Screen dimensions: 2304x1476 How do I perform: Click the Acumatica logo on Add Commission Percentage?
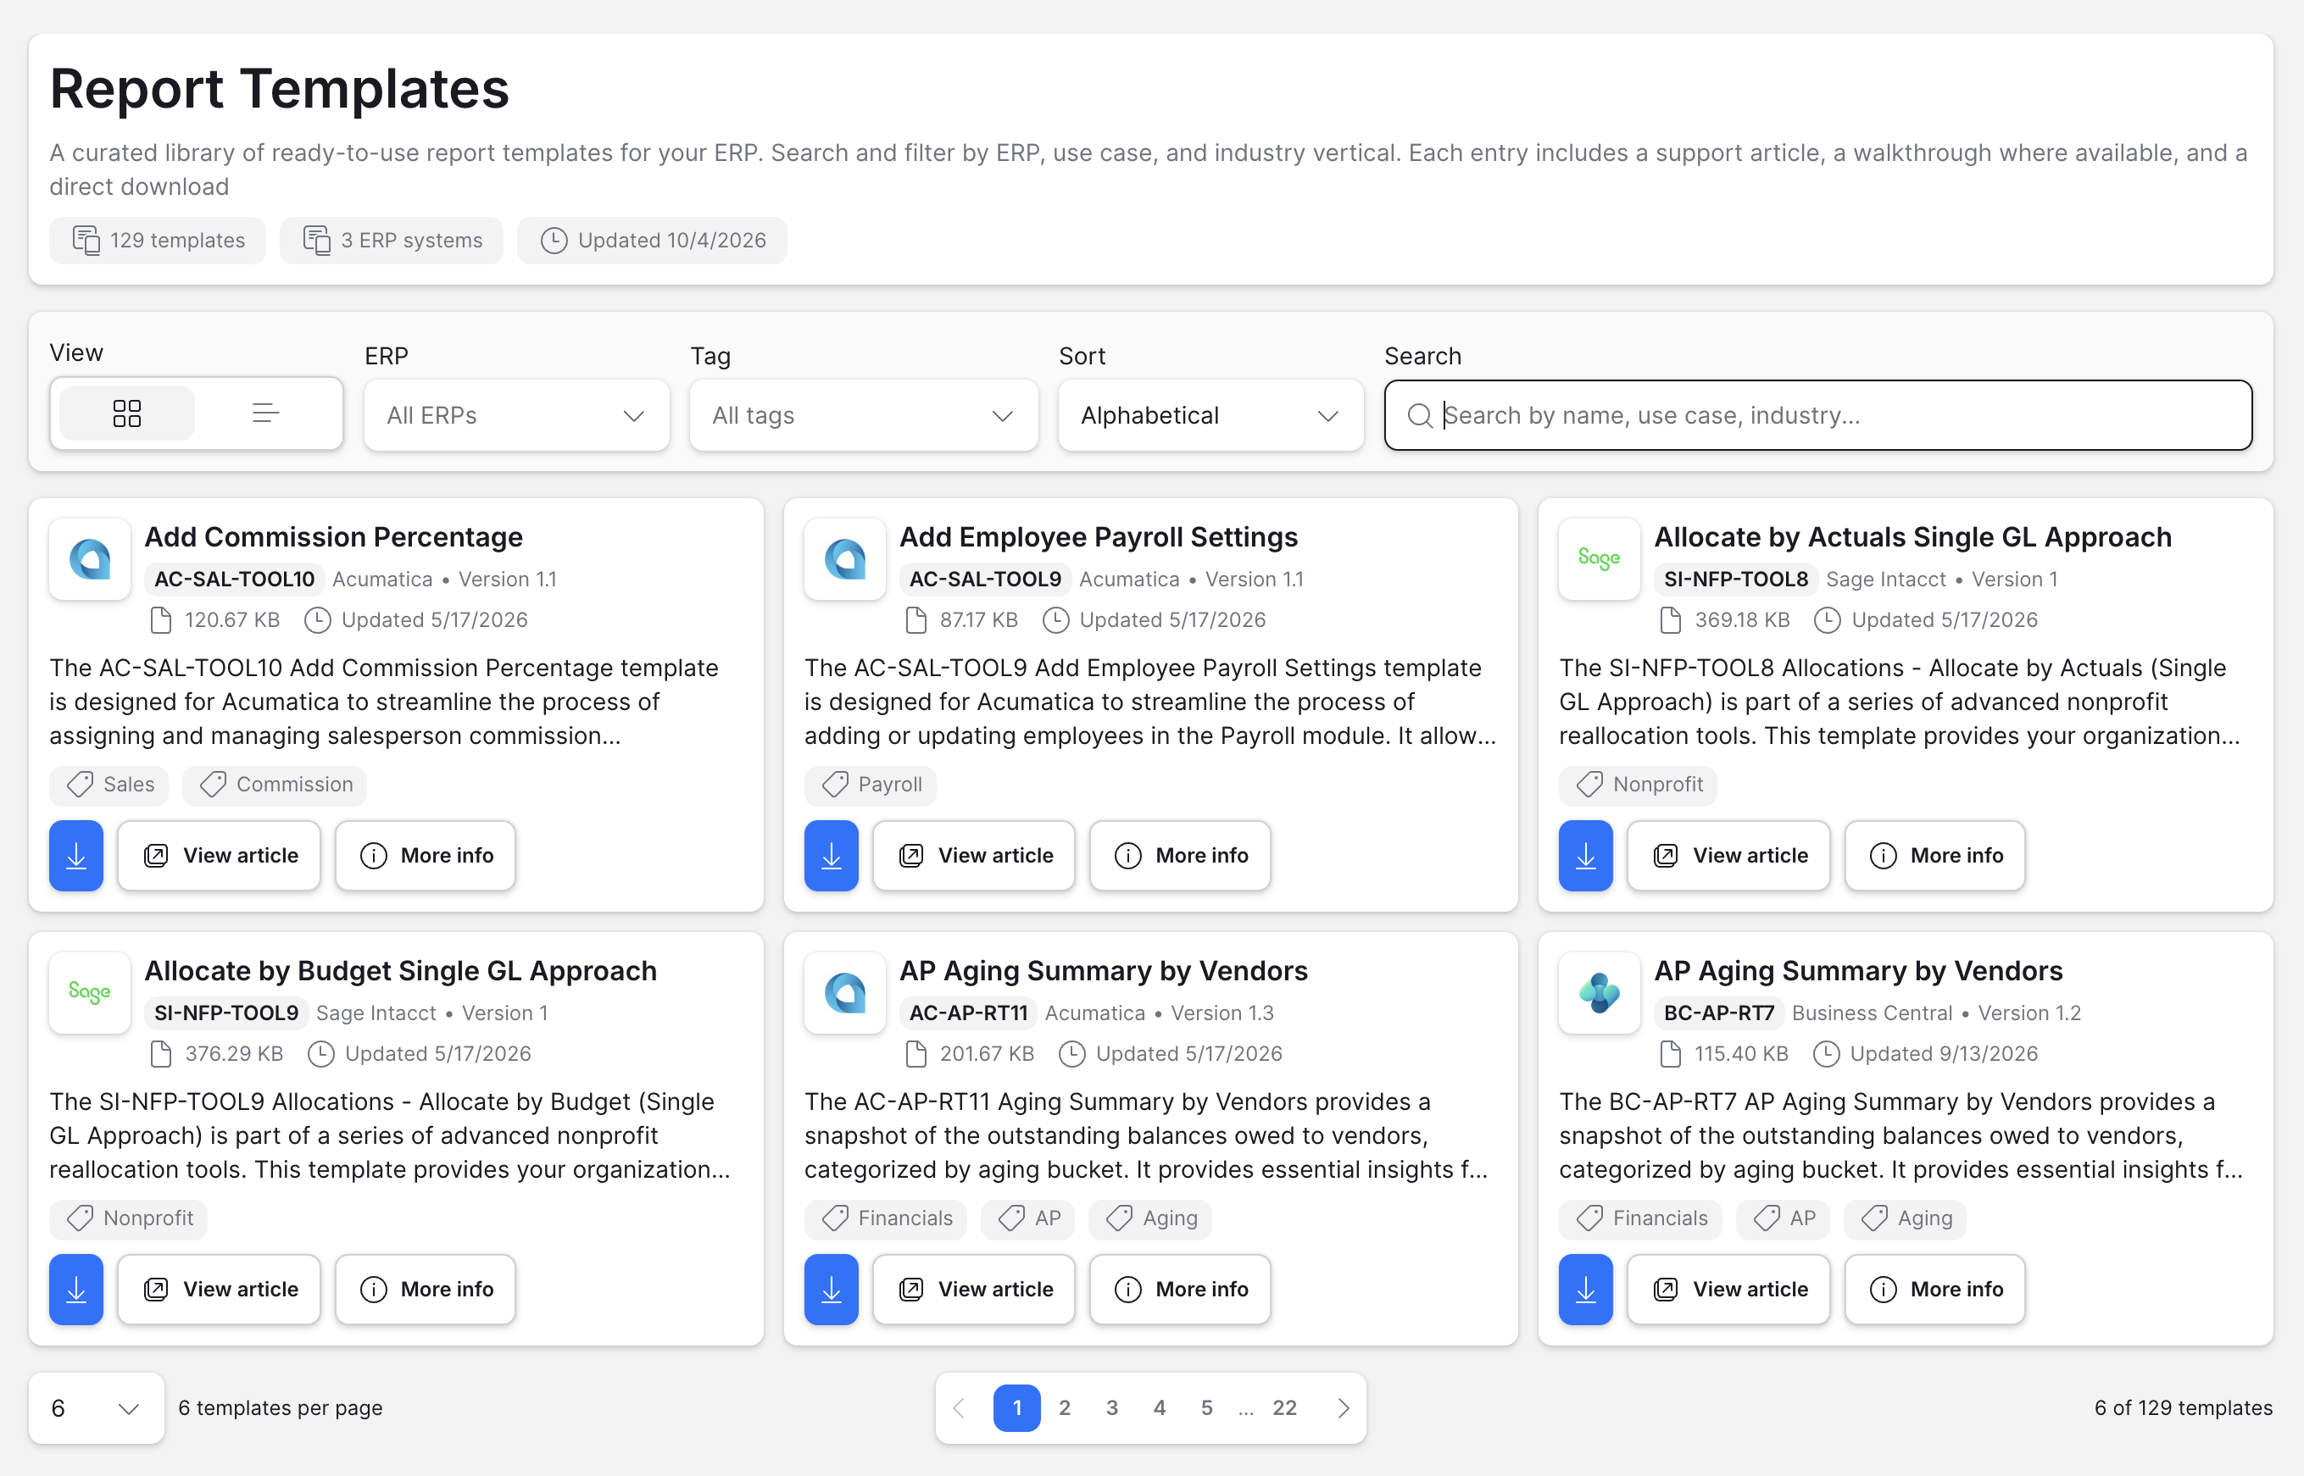tap(90, 558)
